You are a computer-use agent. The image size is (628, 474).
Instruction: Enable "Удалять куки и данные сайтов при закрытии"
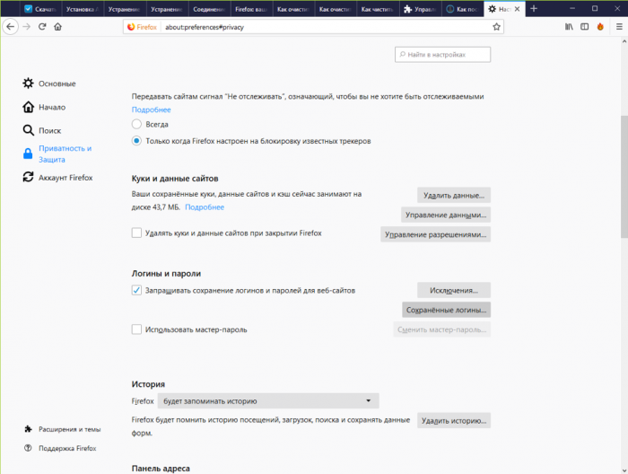click(x=136, y=233)
